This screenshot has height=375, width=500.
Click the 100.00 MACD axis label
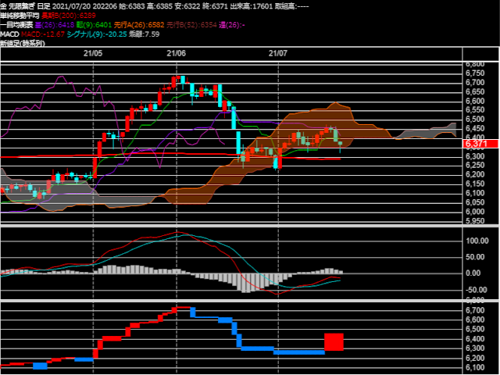477,241
